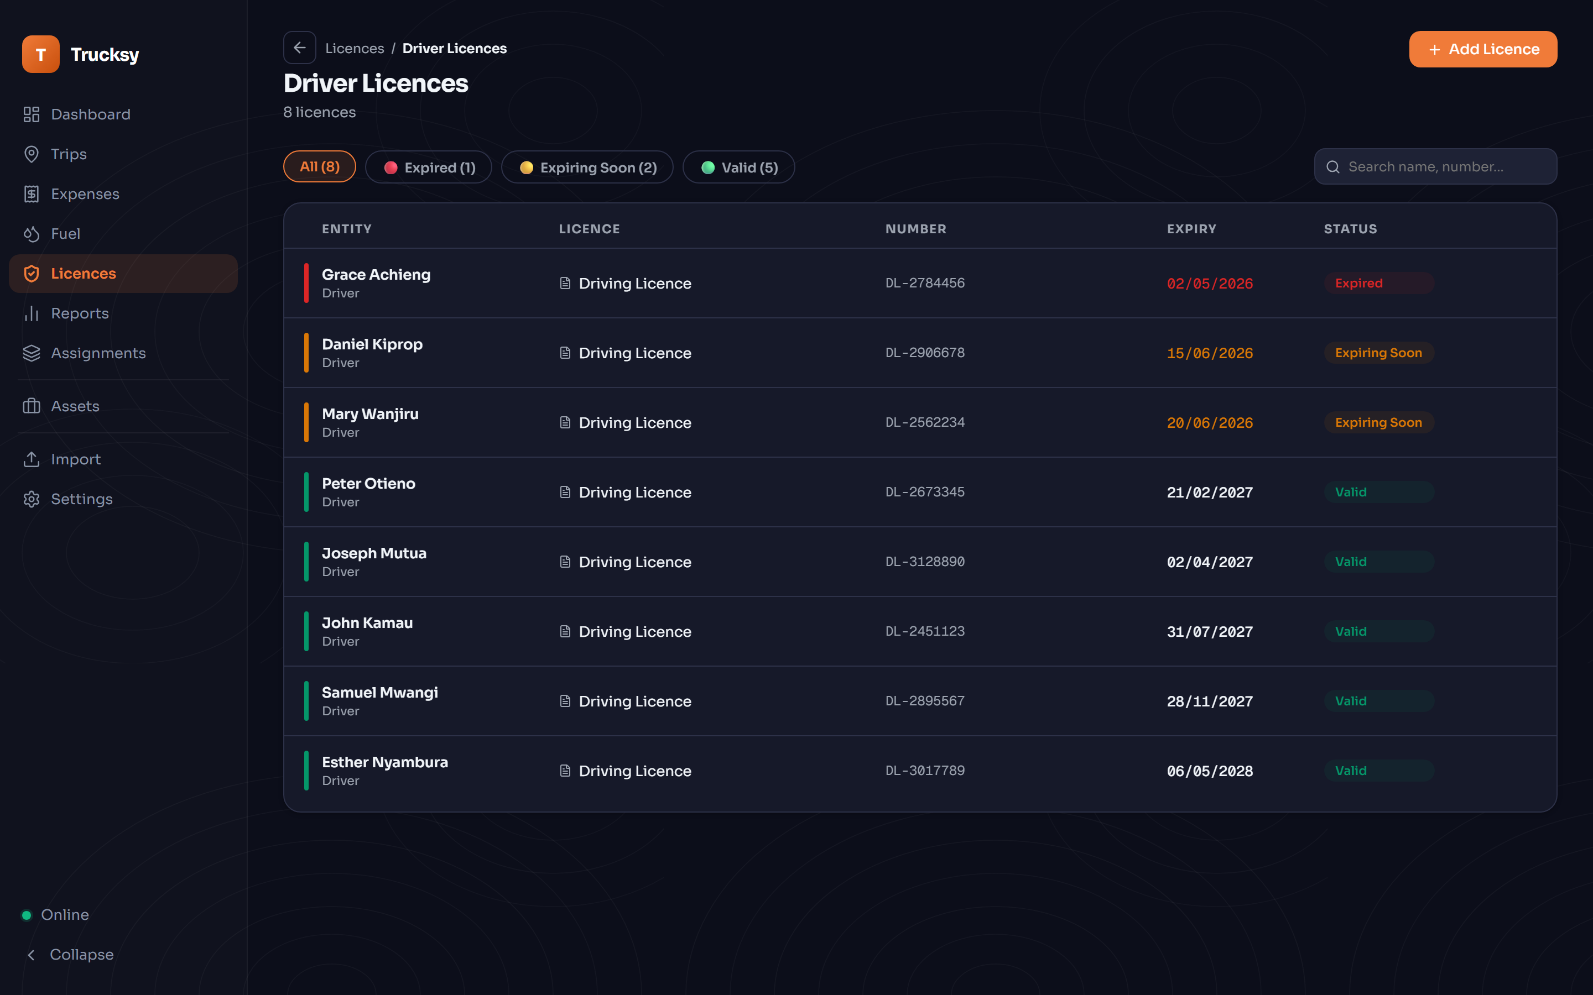Click licence number DL-3017789
Viewport: 1593px width, 995px height.
click(925, 771)
